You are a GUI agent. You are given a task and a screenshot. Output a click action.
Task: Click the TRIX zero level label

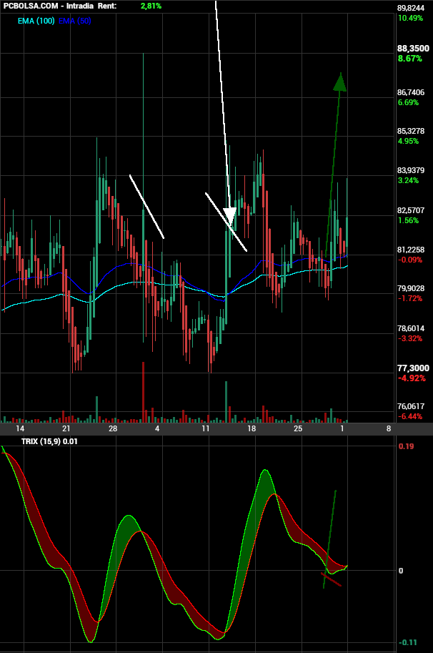[x=401, y=571]
